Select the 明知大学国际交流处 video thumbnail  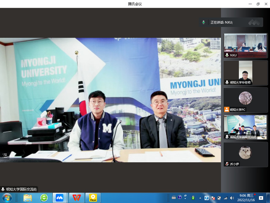pyautogui.click(x=246, y=127)
